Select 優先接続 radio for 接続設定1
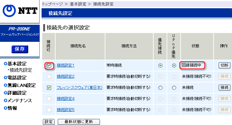The height and width of the screenshot is (125, 232). 160,65
